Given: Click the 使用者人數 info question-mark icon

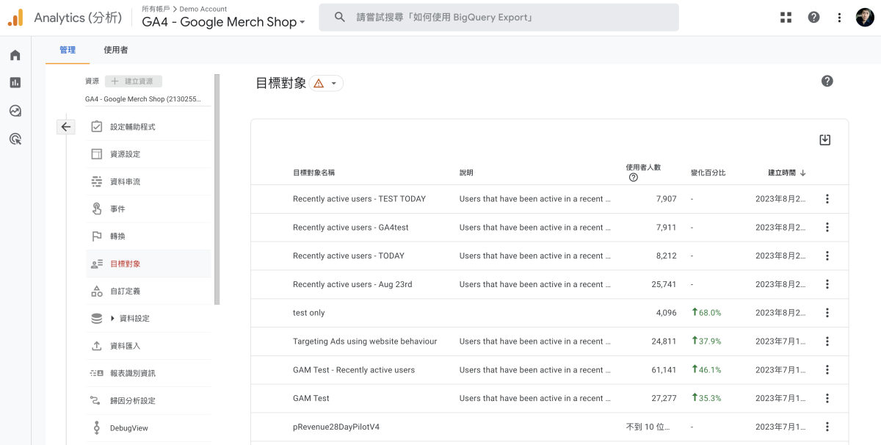Looking at the screenshot, I should 633,178.
